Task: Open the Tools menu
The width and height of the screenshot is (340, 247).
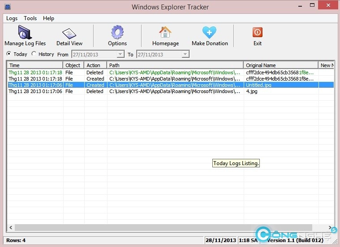Action: [x=30, y=18]
